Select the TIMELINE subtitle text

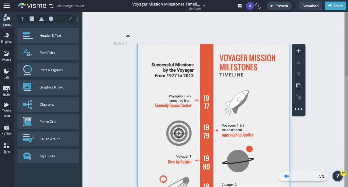(232, 75)
